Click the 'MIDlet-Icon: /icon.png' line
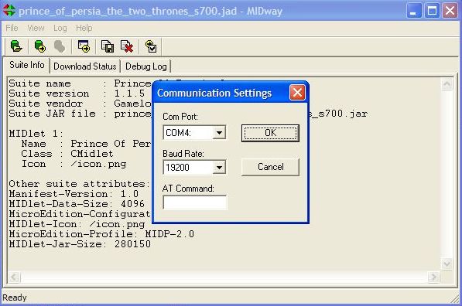Screen dimensions: 462x306 click(77, 224)
